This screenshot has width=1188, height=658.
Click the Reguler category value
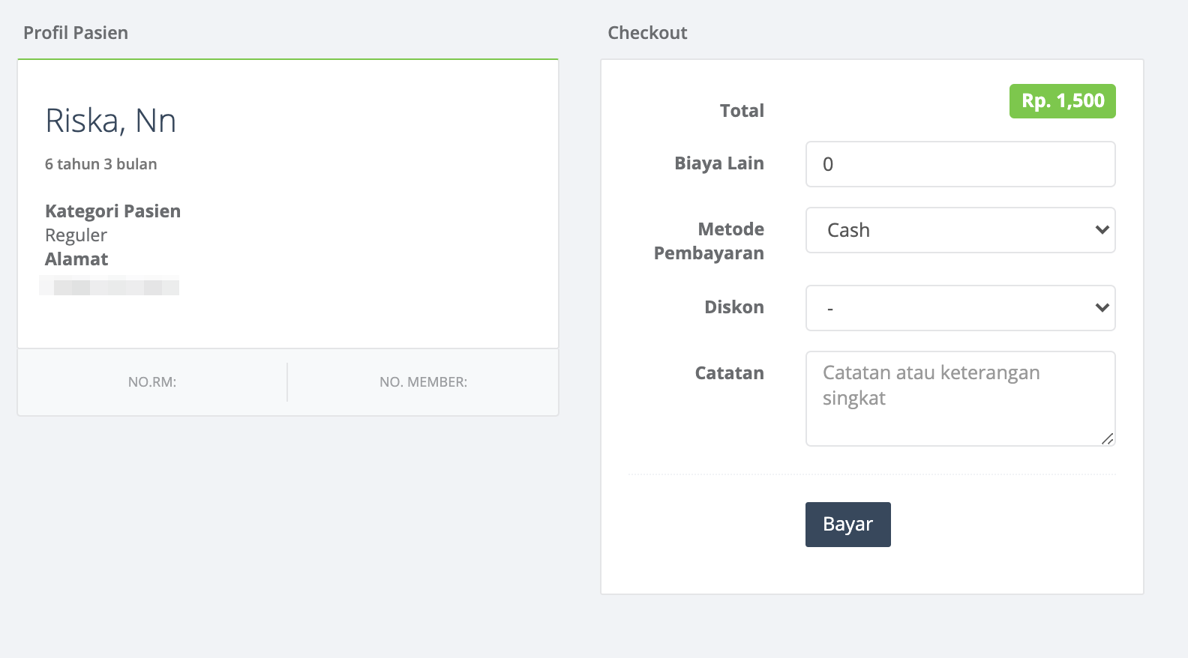76,235
